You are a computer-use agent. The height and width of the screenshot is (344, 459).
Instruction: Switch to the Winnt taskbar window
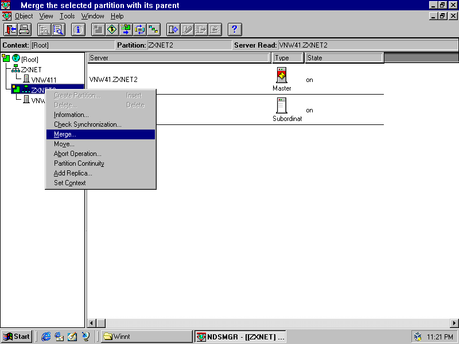(x=147, y=337)
